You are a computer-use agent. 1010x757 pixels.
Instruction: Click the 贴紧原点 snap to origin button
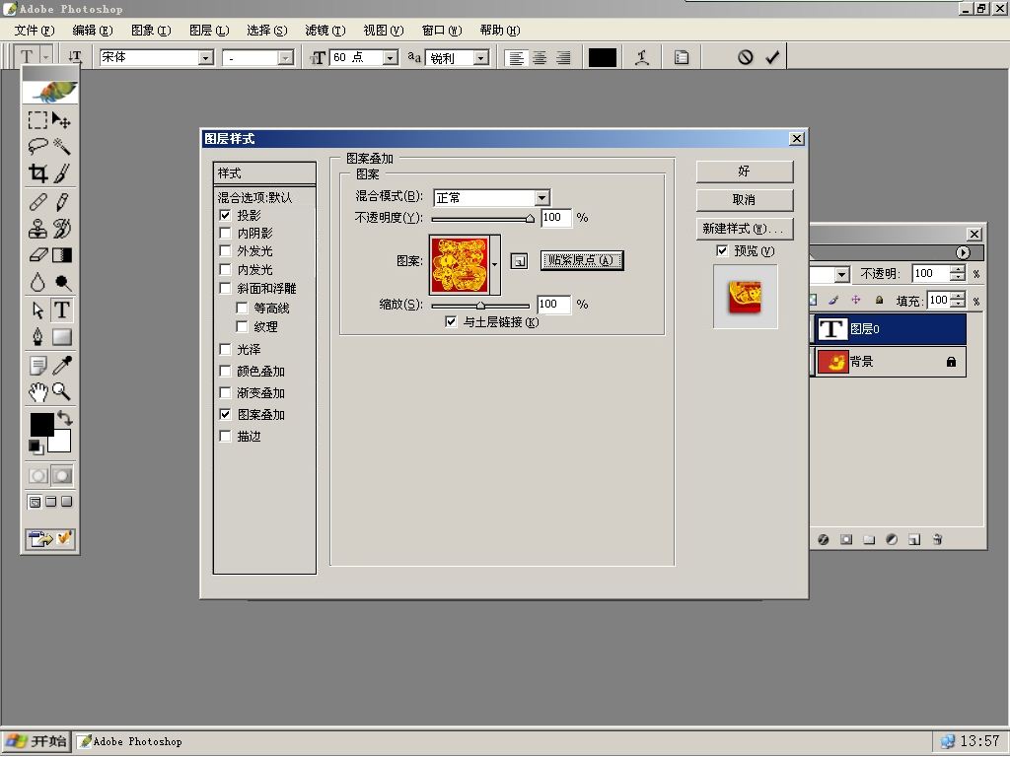[582, 260]
